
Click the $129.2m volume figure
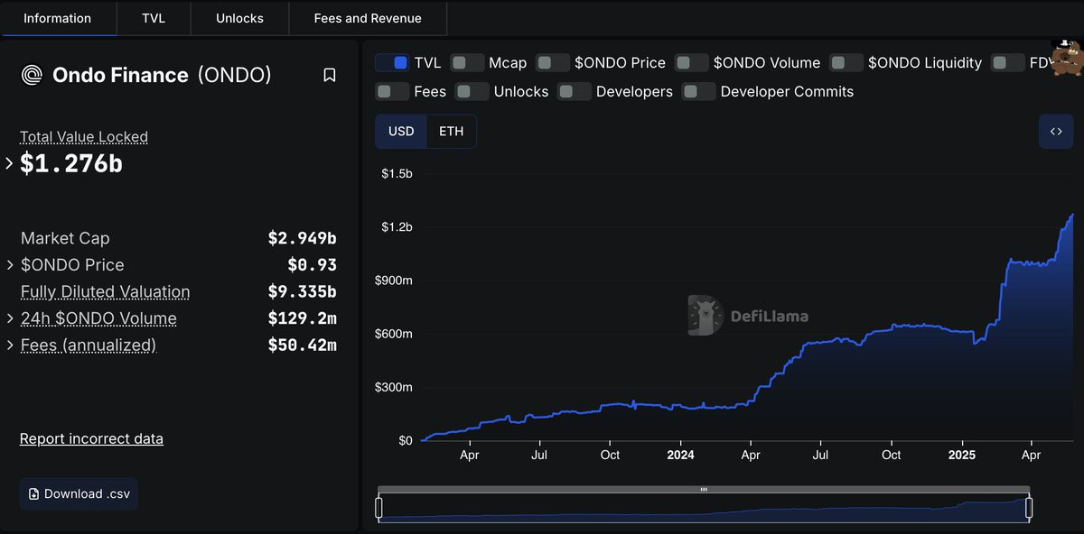pos(302,318)
